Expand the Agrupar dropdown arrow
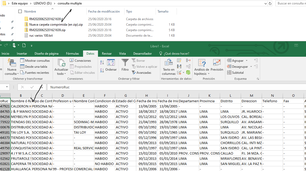The height and width of the screenshot is (171, 306). pyautogui.click(x=247, y=61)
